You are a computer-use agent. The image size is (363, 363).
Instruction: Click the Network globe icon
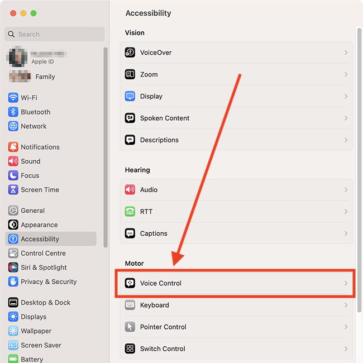13,126
